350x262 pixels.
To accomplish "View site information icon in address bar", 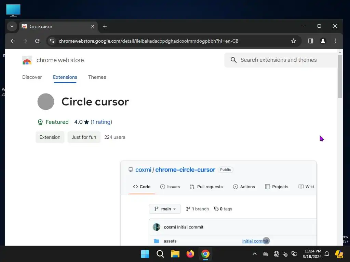I will [52, 41].
